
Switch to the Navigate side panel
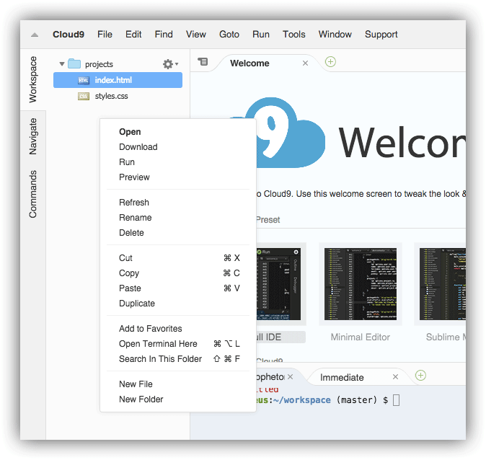[x=33, y=136]
